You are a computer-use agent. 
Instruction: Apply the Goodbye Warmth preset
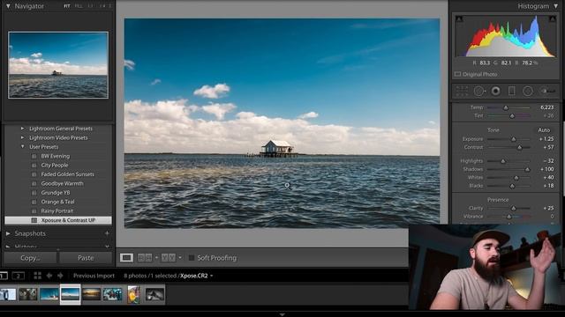(62, 184)
